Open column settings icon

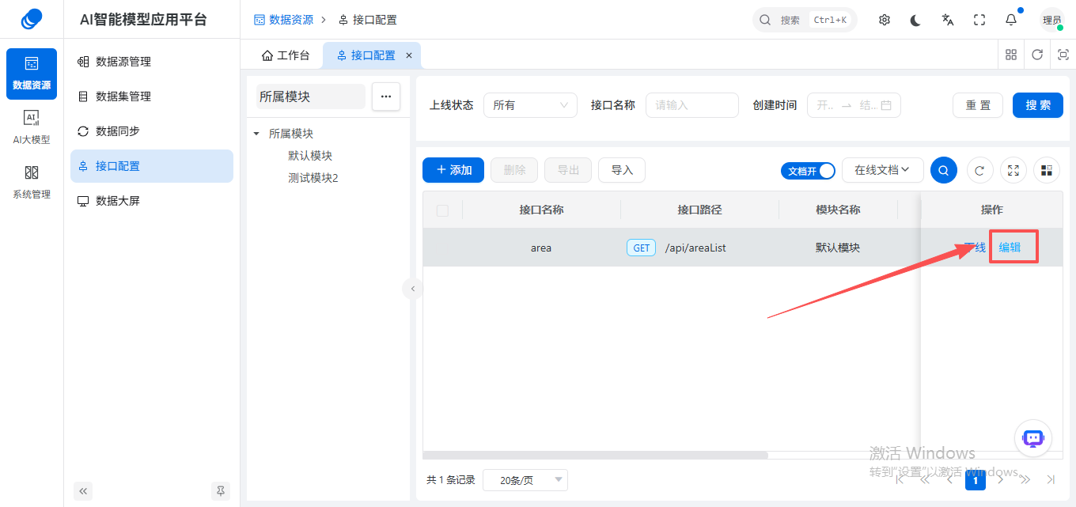click(x=1048, y=170)
